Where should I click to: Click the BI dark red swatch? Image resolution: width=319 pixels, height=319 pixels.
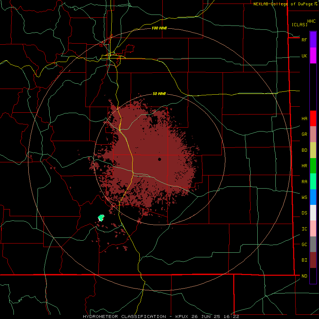tap(313, 260)
